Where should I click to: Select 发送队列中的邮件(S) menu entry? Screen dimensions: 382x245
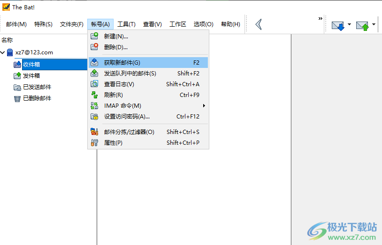[x=148, y=73]
